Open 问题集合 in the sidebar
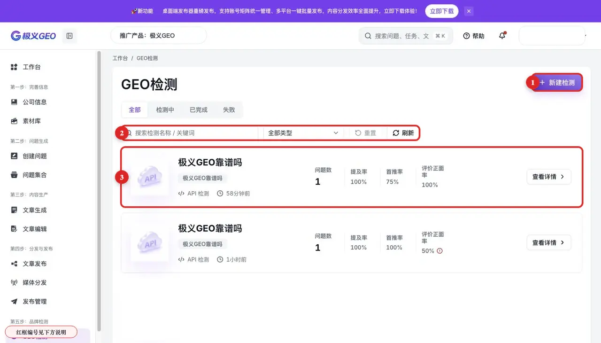Screen dimensions: 601x343 tap(35, 175)
